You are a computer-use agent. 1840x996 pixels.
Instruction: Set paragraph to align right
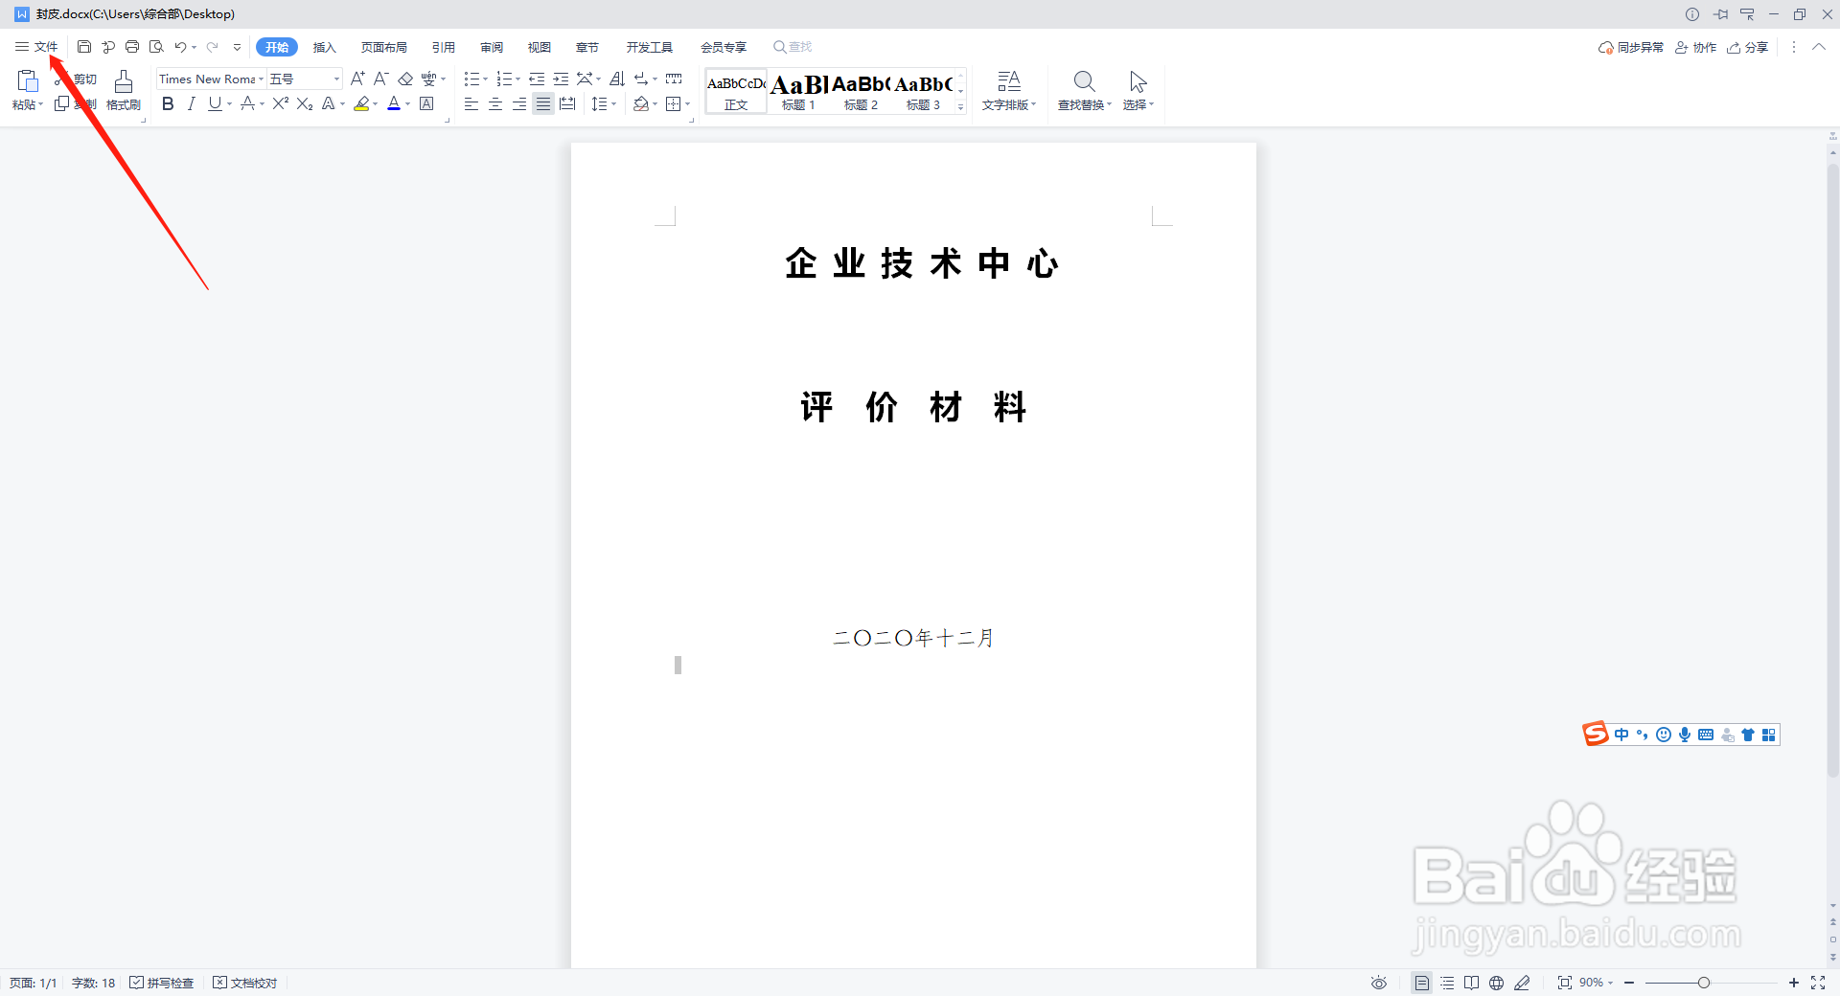(x=519, y=103)
